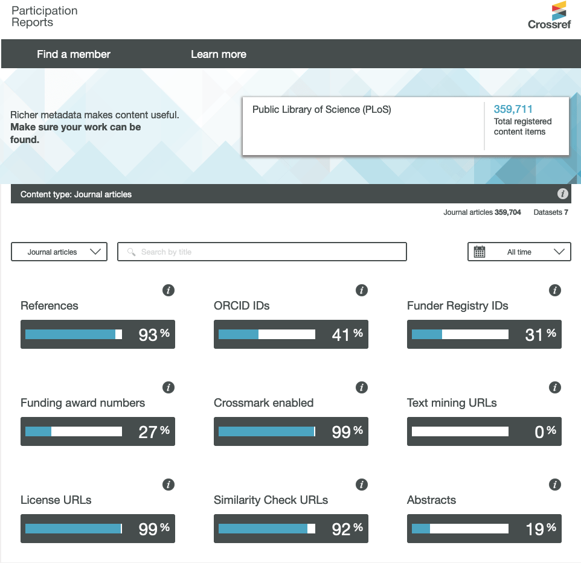Click the License URLs heading

56,500
